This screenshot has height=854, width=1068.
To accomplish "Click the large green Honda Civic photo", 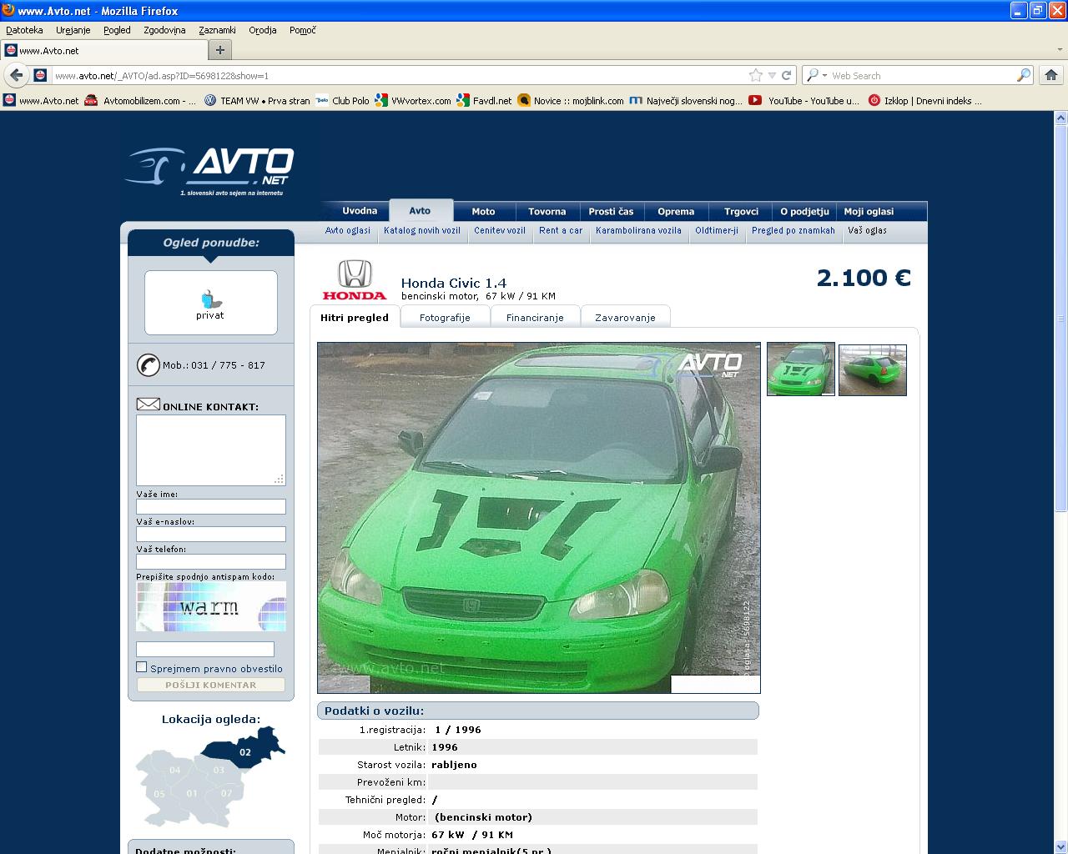I will point(538,517).
